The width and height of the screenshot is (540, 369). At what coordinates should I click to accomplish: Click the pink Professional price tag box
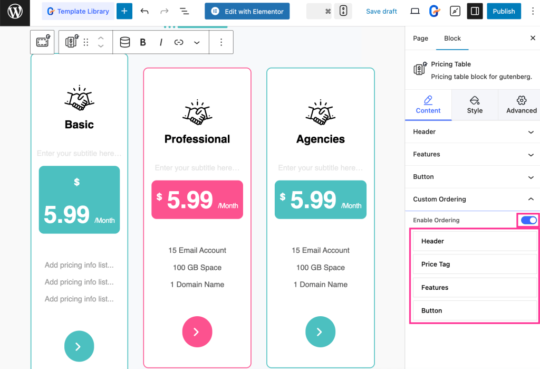(x=197, y=200)
